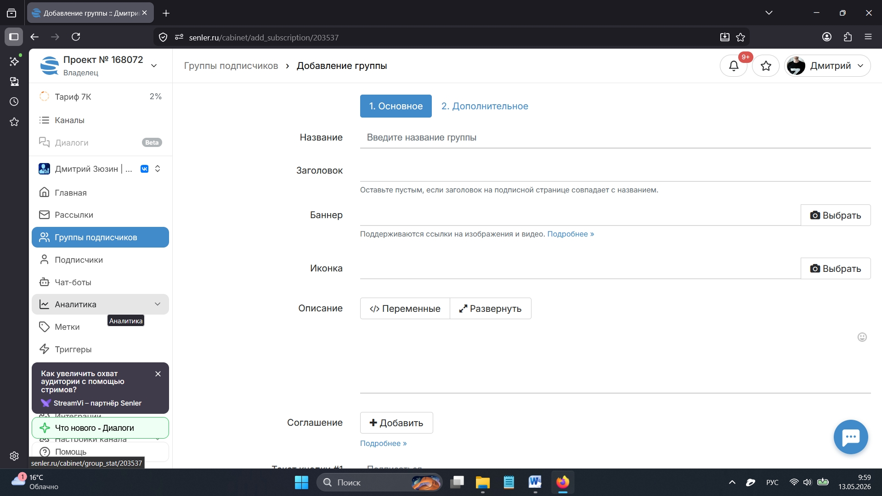The height and width of the screenshot is (496, 882).
Task: Focus the Заголовок input field
Action: (x=615, y=170)
